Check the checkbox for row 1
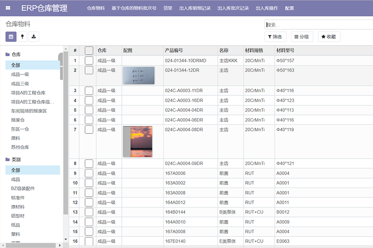The image size is (373, 248). [89, 61]
